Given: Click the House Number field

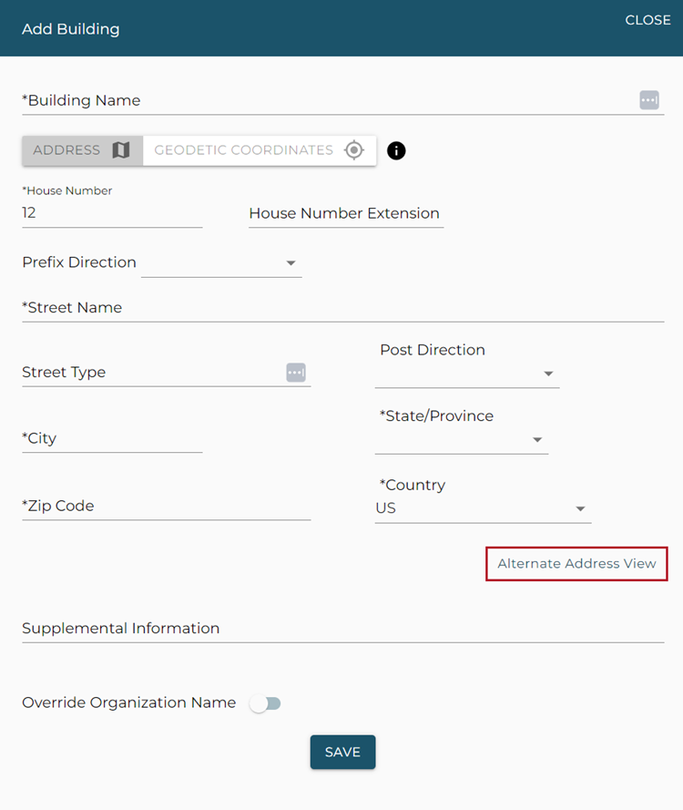Looking at the screenshot, I should click(x=111, y=213).
